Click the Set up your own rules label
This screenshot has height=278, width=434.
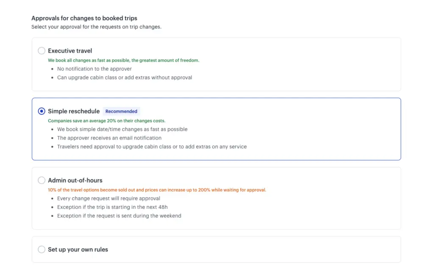pos(78,250)
